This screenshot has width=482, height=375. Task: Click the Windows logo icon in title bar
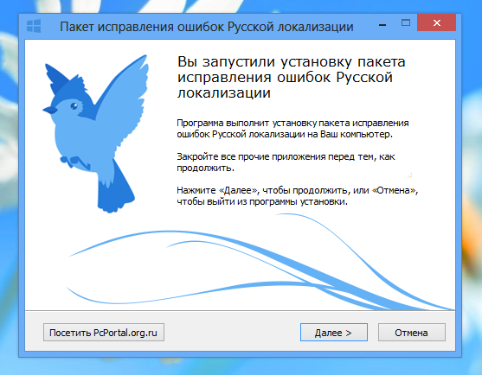(34, 26)
